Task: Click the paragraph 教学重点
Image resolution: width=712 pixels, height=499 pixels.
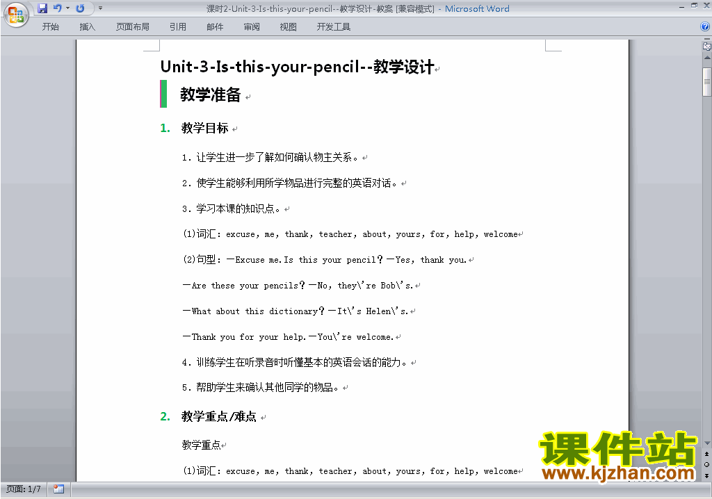Action: 201,445
